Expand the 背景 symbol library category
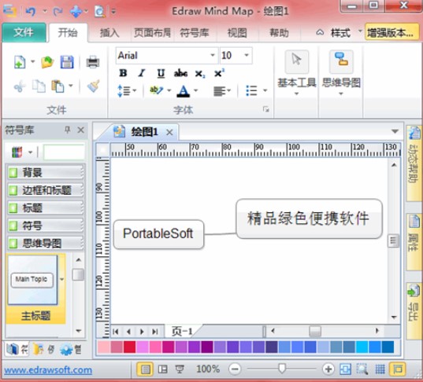 45,172
